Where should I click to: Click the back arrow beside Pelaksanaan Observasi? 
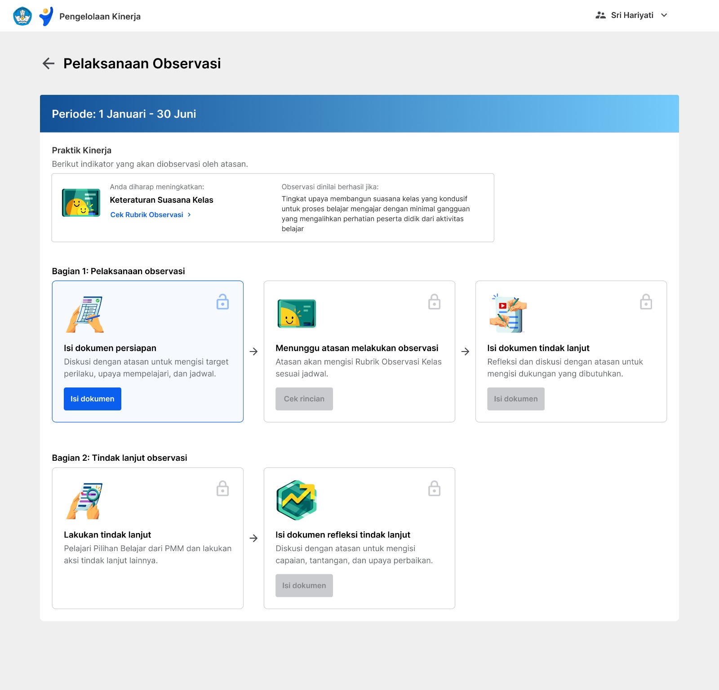49,63
